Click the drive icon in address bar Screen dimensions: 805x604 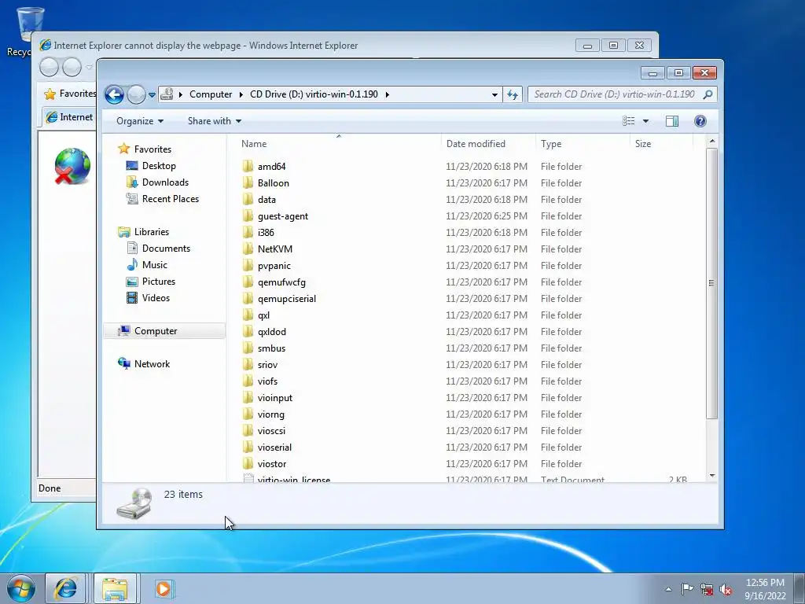click(x=167, y=94)
